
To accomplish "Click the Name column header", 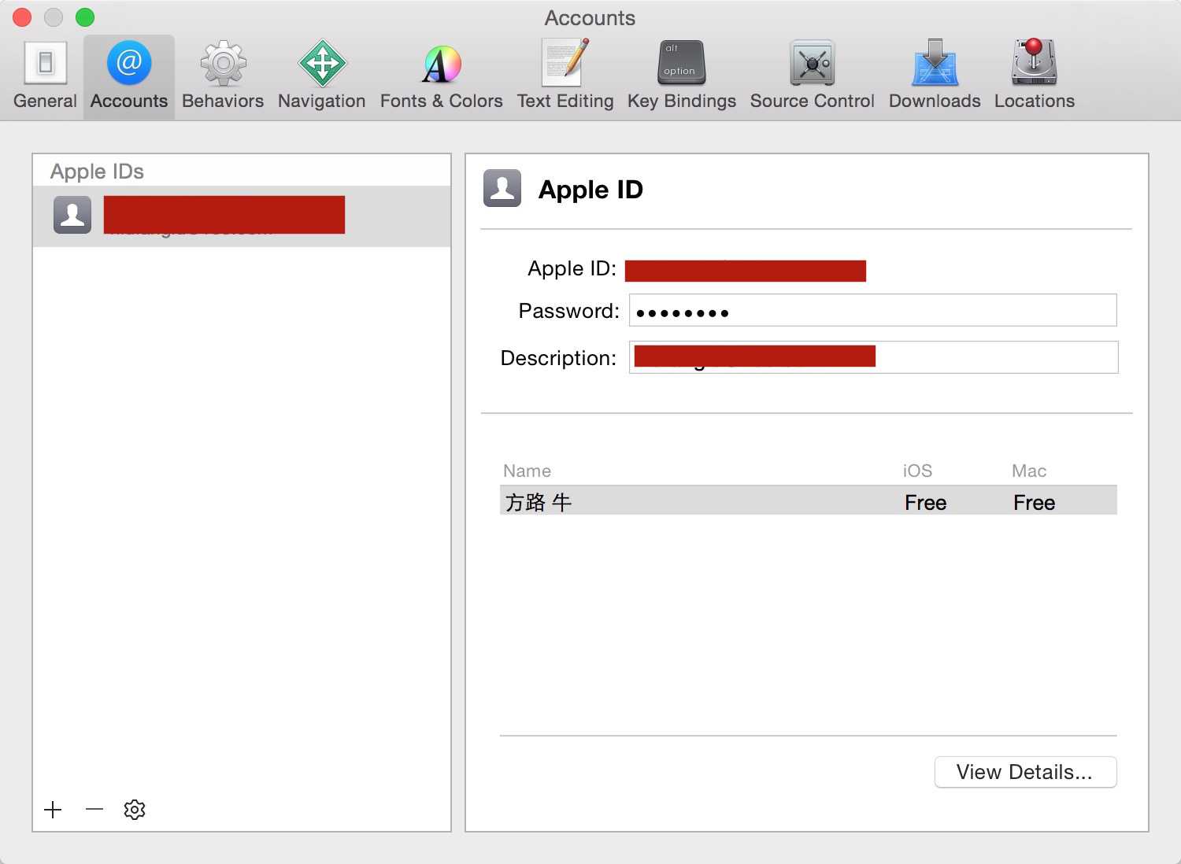I will click(x=527, y=471).
